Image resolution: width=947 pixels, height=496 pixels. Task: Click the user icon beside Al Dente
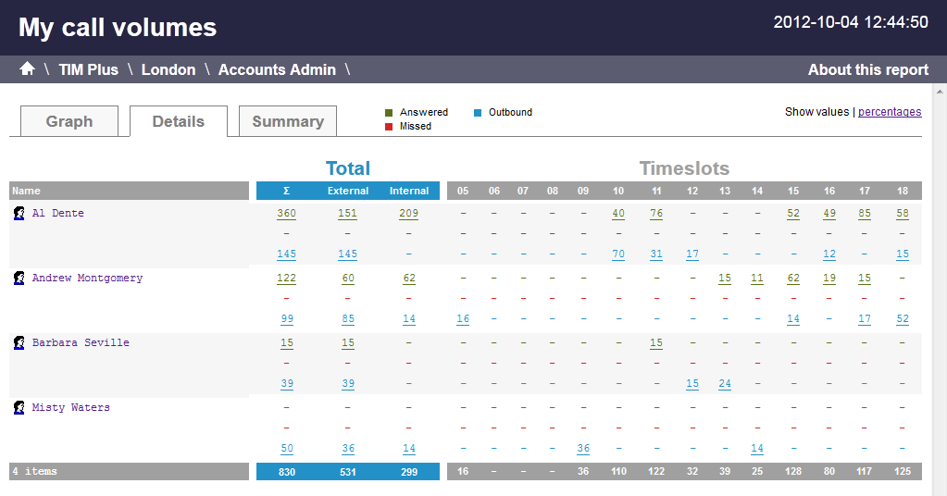tap(19, 214)
